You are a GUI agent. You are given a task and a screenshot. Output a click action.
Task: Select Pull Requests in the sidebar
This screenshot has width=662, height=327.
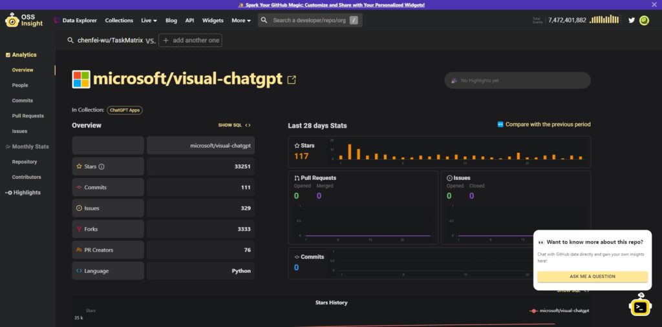click(x=28, y=116)
